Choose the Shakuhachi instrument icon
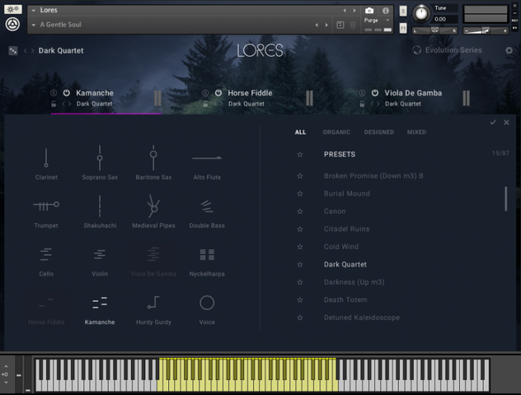Image resolution: width=521 pixels, height=395 pixels. click(100, 206)
